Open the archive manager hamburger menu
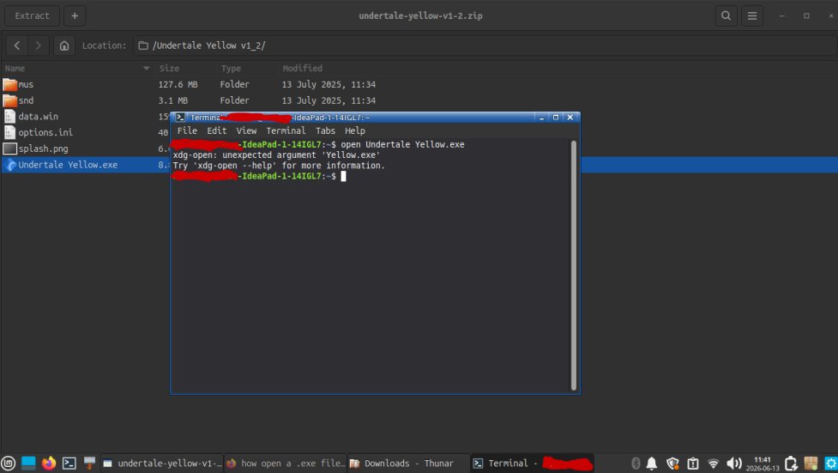This screenshot has height=473, width=838. [752, 16]
